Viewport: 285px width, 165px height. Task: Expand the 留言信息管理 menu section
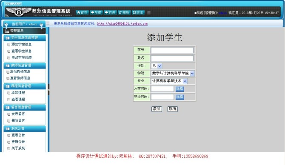click(25, 107)
